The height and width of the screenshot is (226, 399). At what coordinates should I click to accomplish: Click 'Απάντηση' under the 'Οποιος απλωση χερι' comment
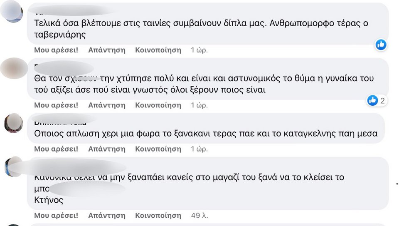coord(107,149)
